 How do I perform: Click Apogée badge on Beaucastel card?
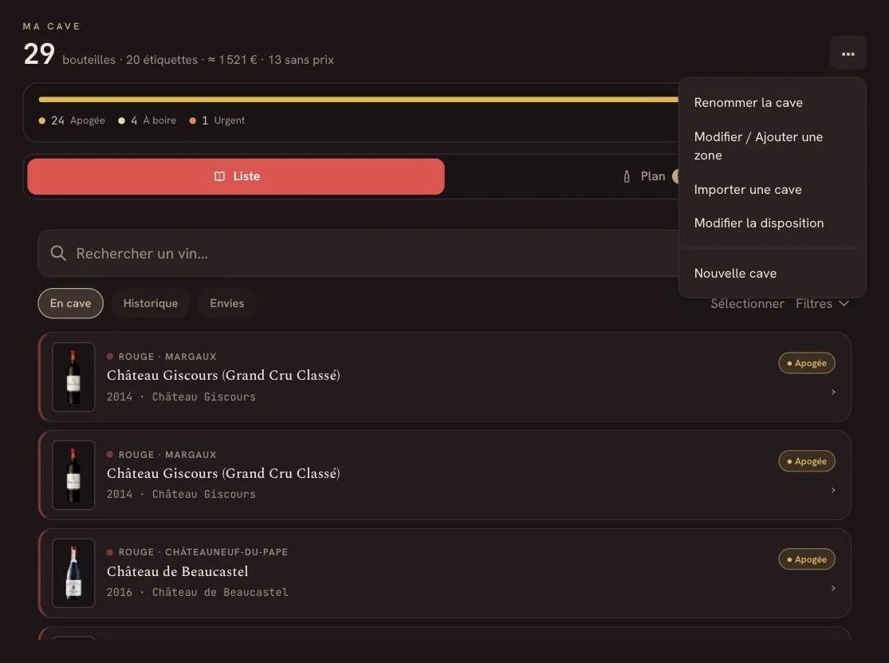[806, 559]
